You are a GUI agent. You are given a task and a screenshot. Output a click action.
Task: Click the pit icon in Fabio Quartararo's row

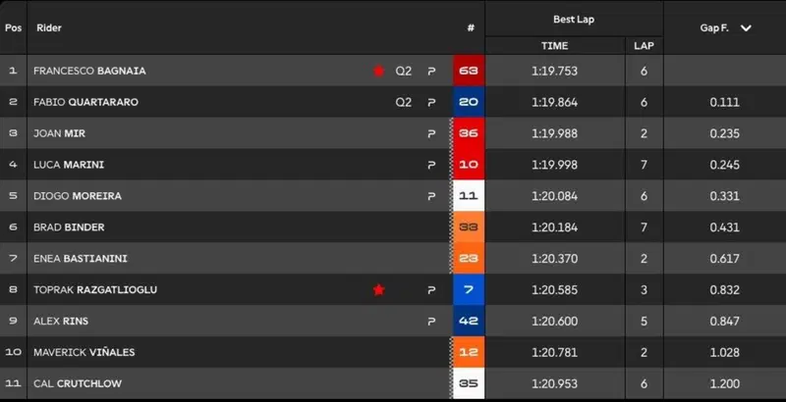[x=431, y=103]
